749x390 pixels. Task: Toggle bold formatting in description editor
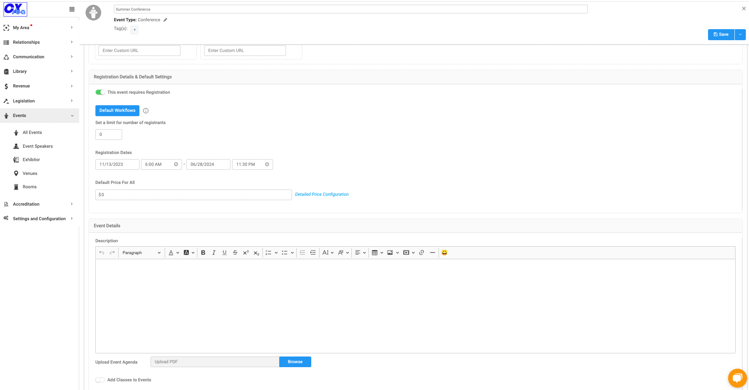(203, 253)
